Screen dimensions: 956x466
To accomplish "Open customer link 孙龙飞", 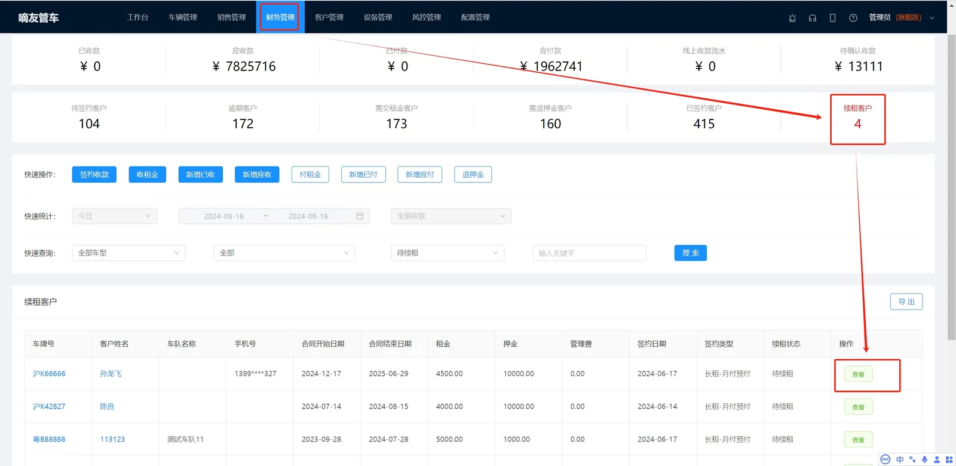I will tap(111, 374).
